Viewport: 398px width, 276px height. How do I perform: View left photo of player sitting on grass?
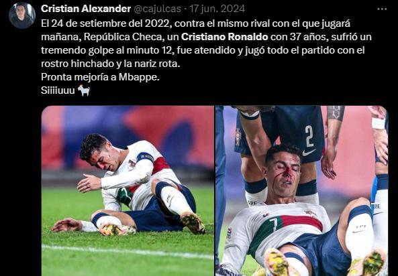pyautogui.click(x=128, y=191)
